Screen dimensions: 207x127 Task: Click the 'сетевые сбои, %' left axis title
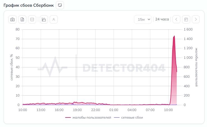pyautogui.click(x=12, y=67)
